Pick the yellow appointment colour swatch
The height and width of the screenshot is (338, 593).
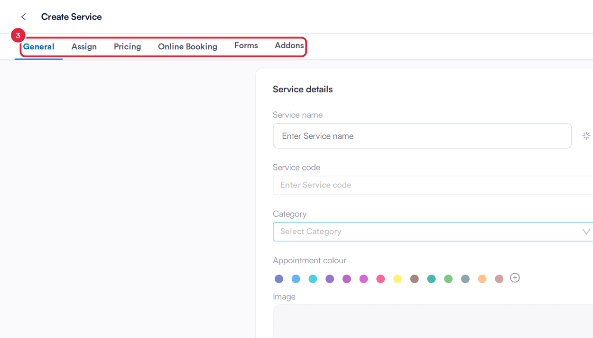pos(398,279)
